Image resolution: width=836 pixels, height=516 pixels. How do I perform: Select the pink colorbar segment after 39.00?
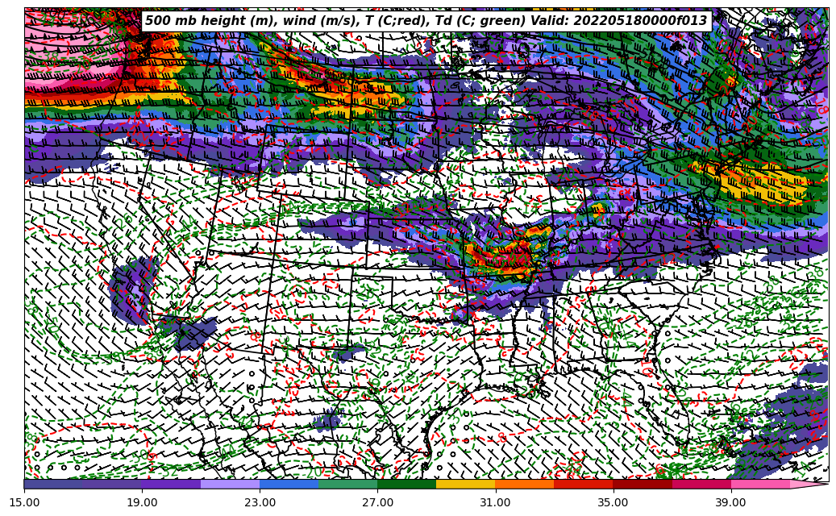click(760, 484)
